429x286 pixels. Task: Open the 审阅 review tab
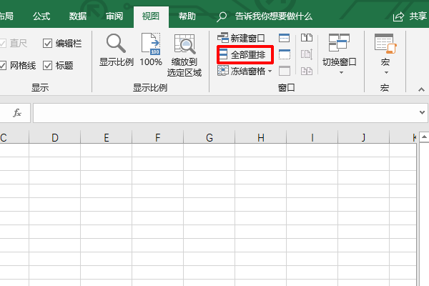click(x=114, y=16)
